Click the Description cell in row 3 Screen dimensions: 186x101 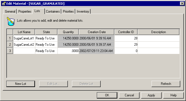[x=159, y=51]
